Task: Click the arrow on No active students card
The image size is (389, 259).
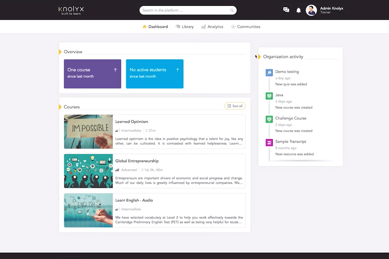Action: (177, 70)
